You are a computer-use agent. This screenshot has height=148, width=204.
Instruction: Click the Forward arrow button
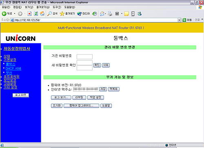coord(20,13)
